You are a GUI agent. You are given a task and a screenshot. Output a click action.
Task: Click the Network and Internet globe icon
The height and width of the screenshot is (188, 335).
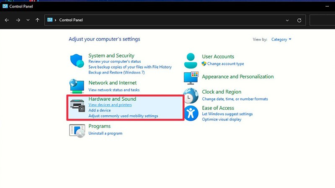click(77, 86)
